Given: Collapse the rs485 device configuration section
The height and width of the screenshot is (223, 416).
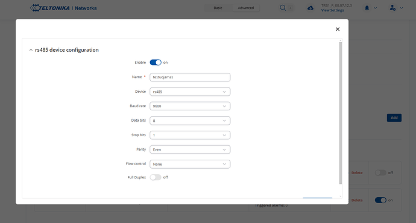Looking at the screenshot, I should point(31,50).
